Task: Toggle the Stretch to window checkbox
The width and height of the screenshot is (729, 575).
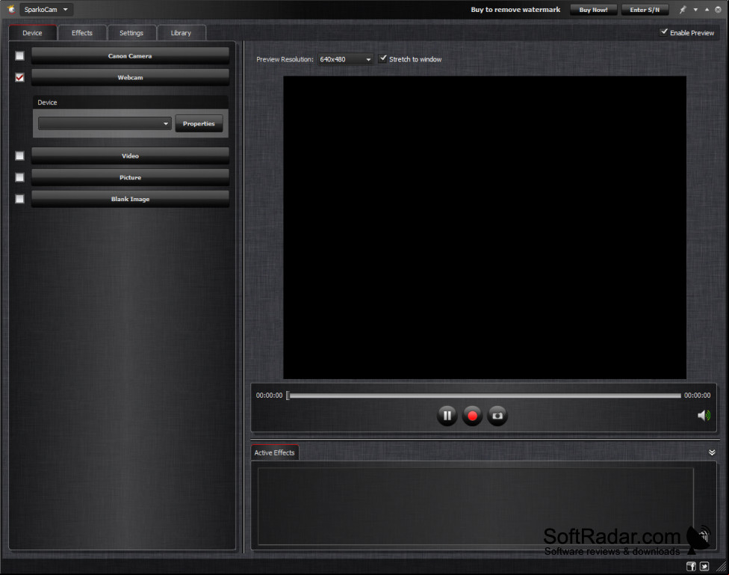Action: point(382,58)
